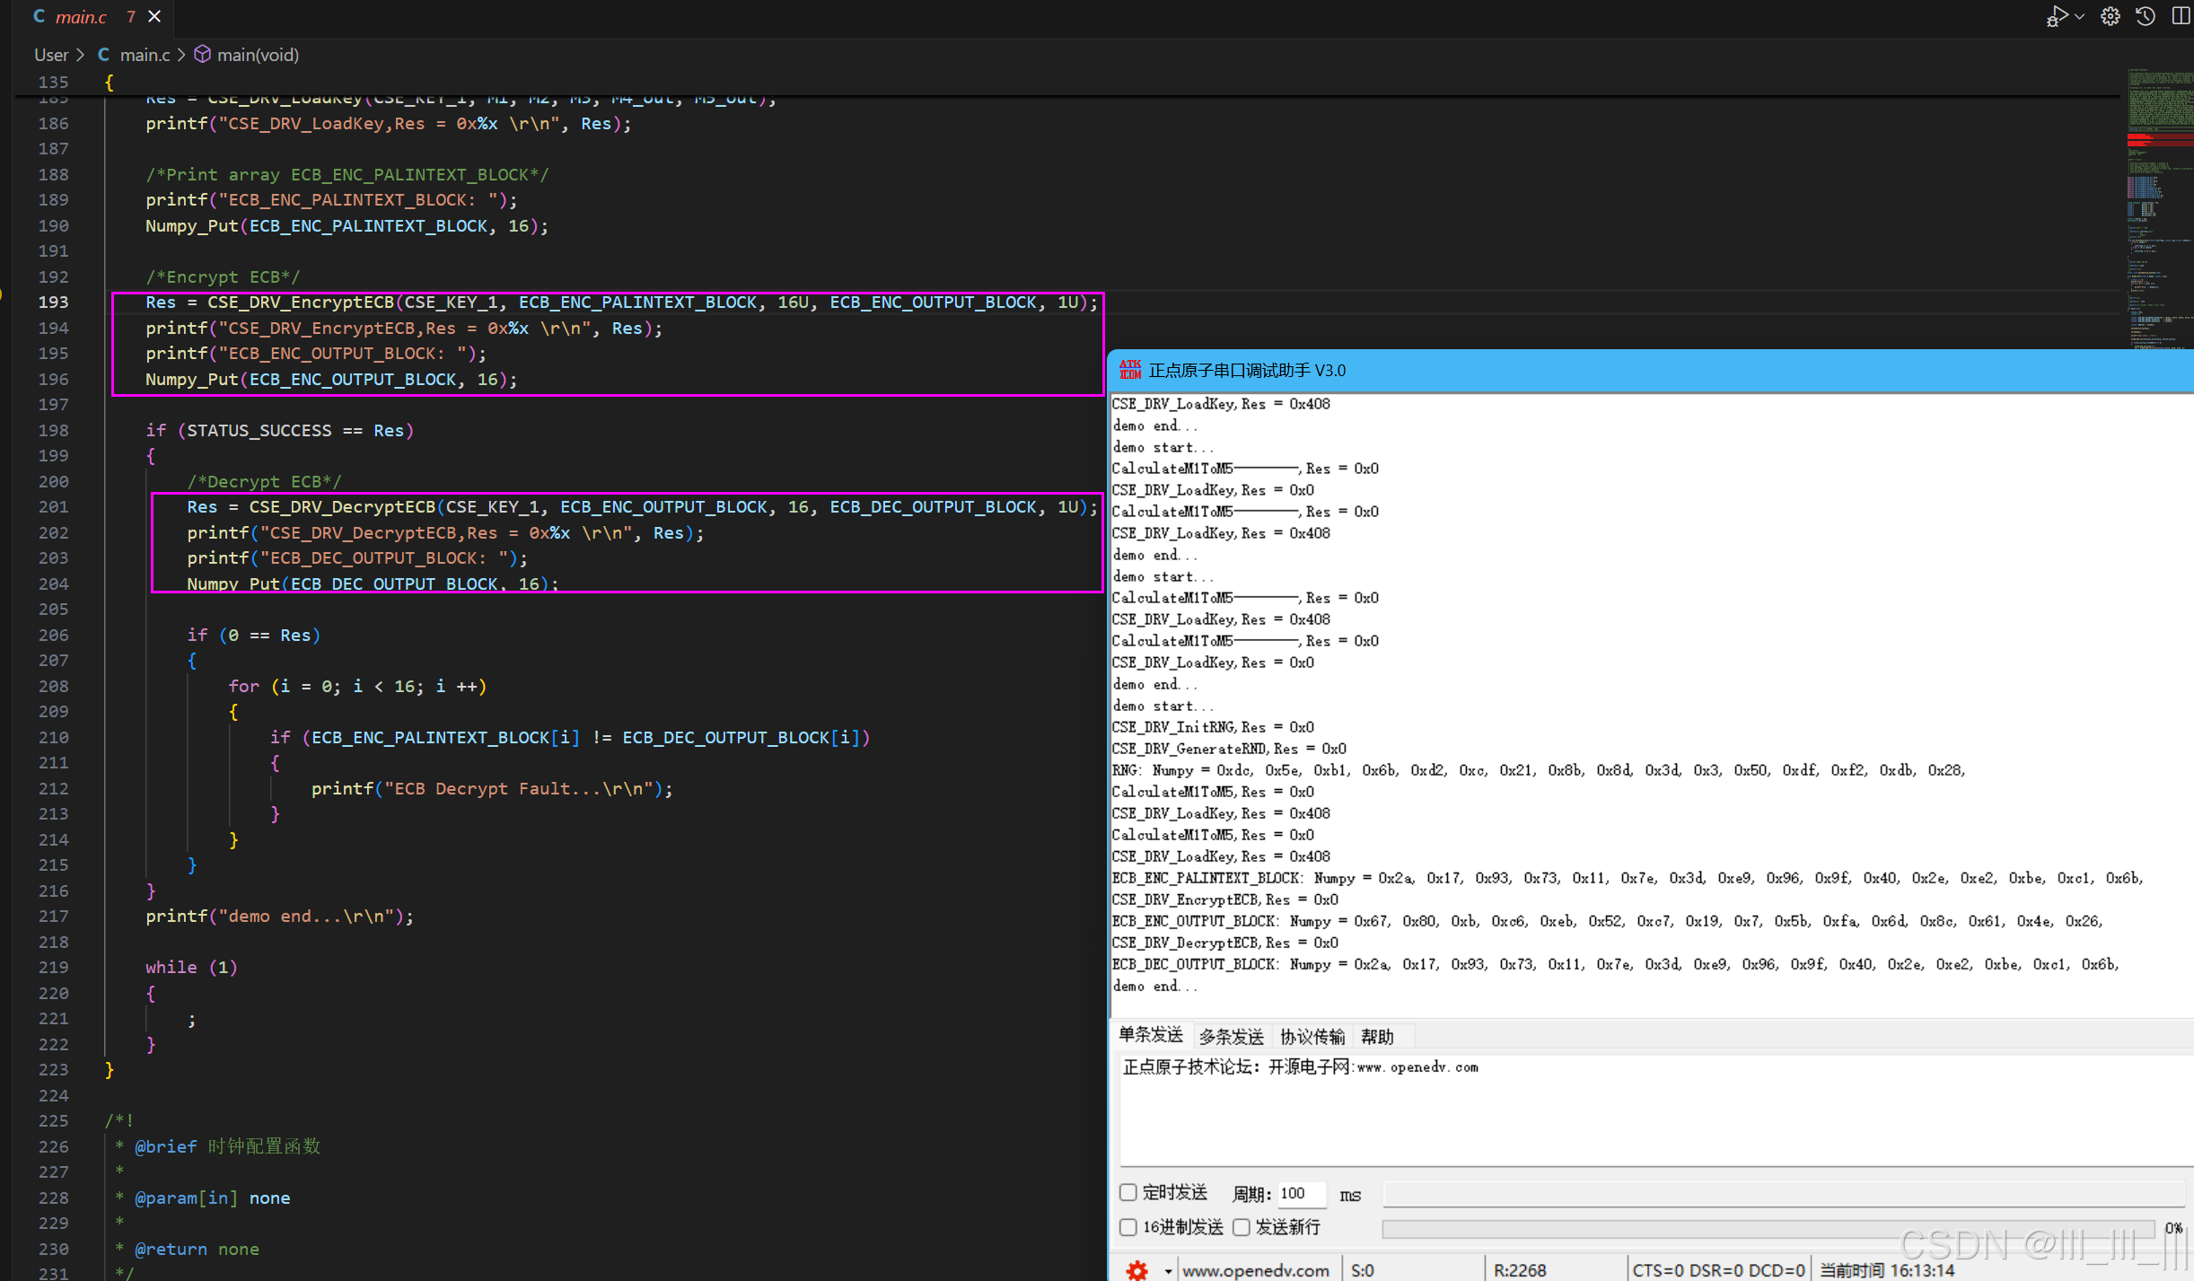Viewport: 2194px width, 1281px height.
Task: Open the dropdown arrow beside the red gear
Action: point(1167,1270)
